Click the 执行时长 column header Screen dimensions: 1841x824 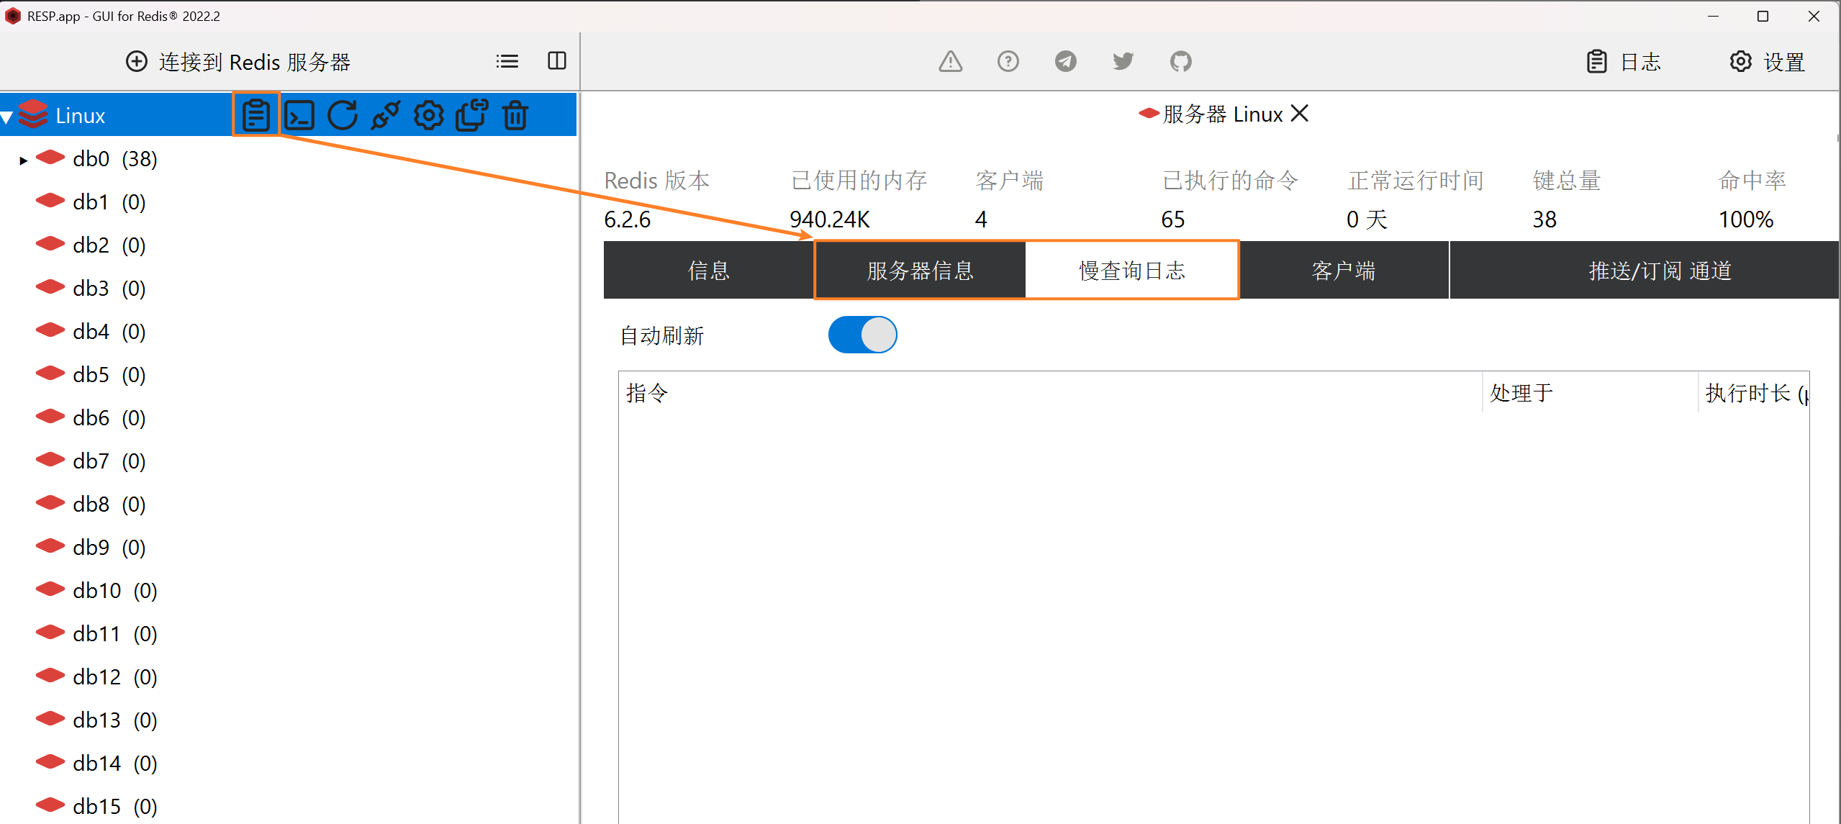(x=1754, y=393)
